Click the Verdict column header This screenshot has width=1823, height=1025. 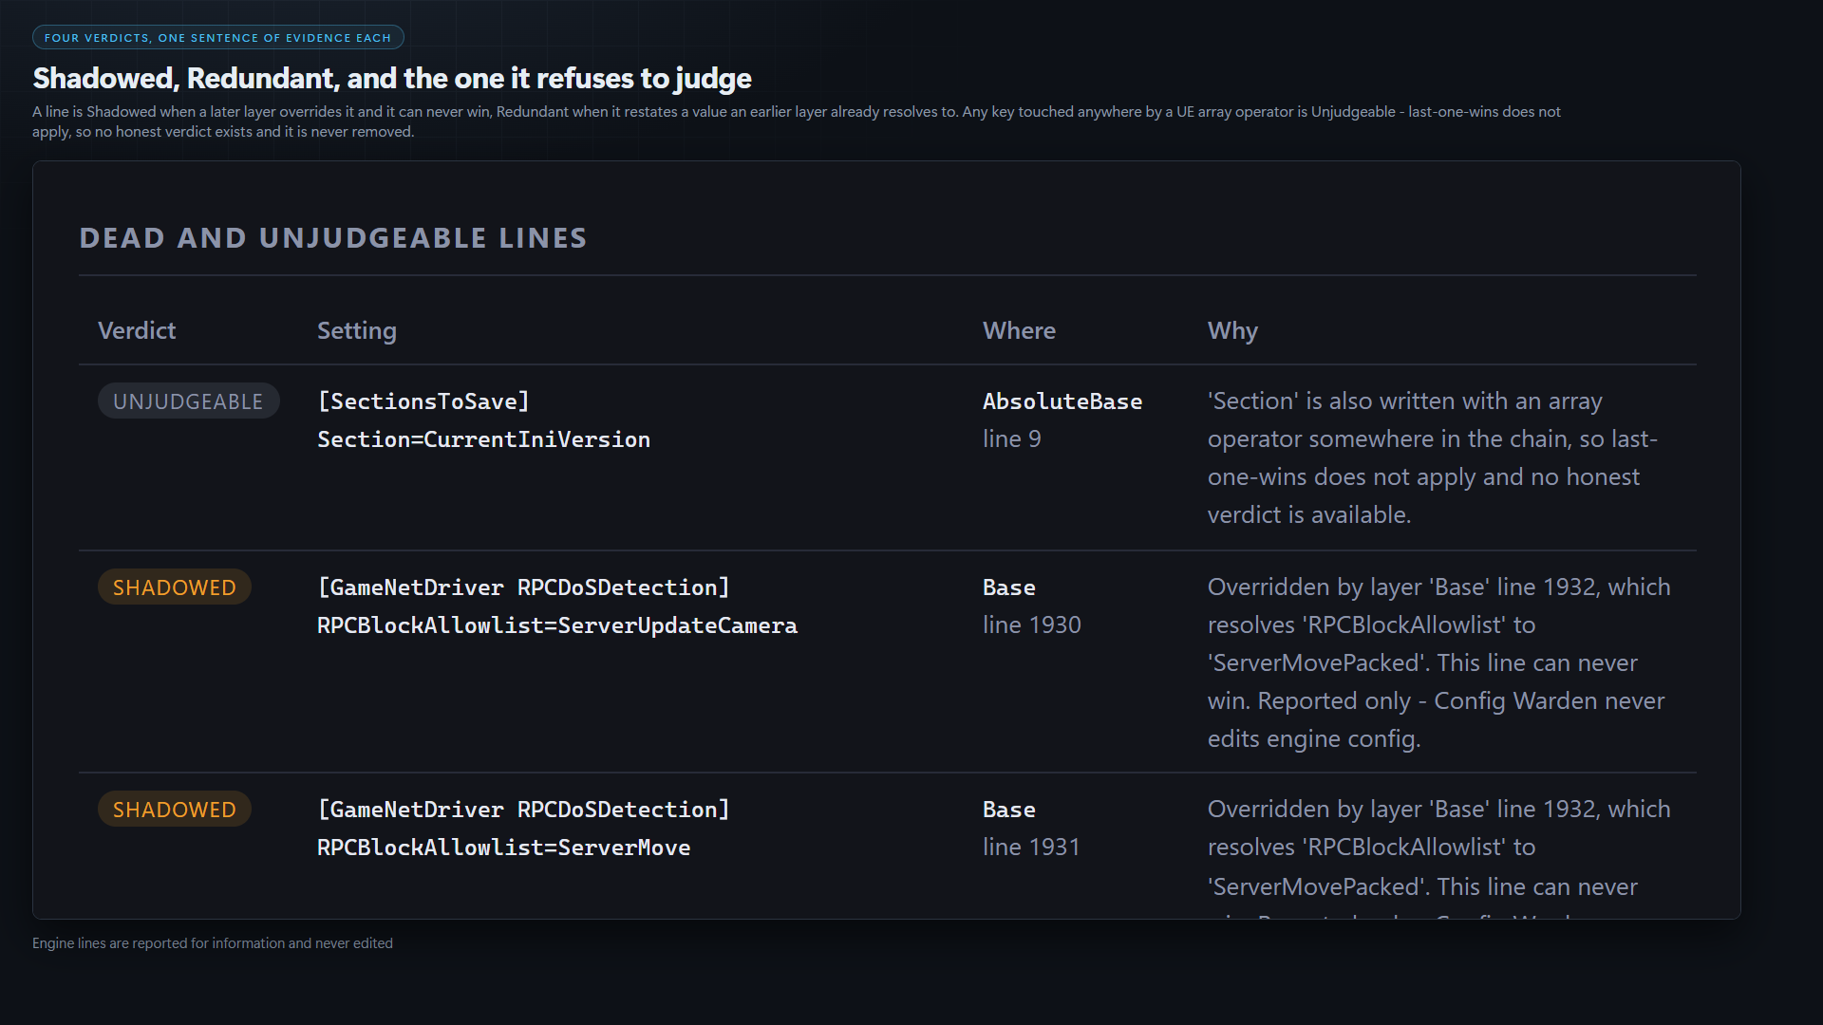[137, 330]
